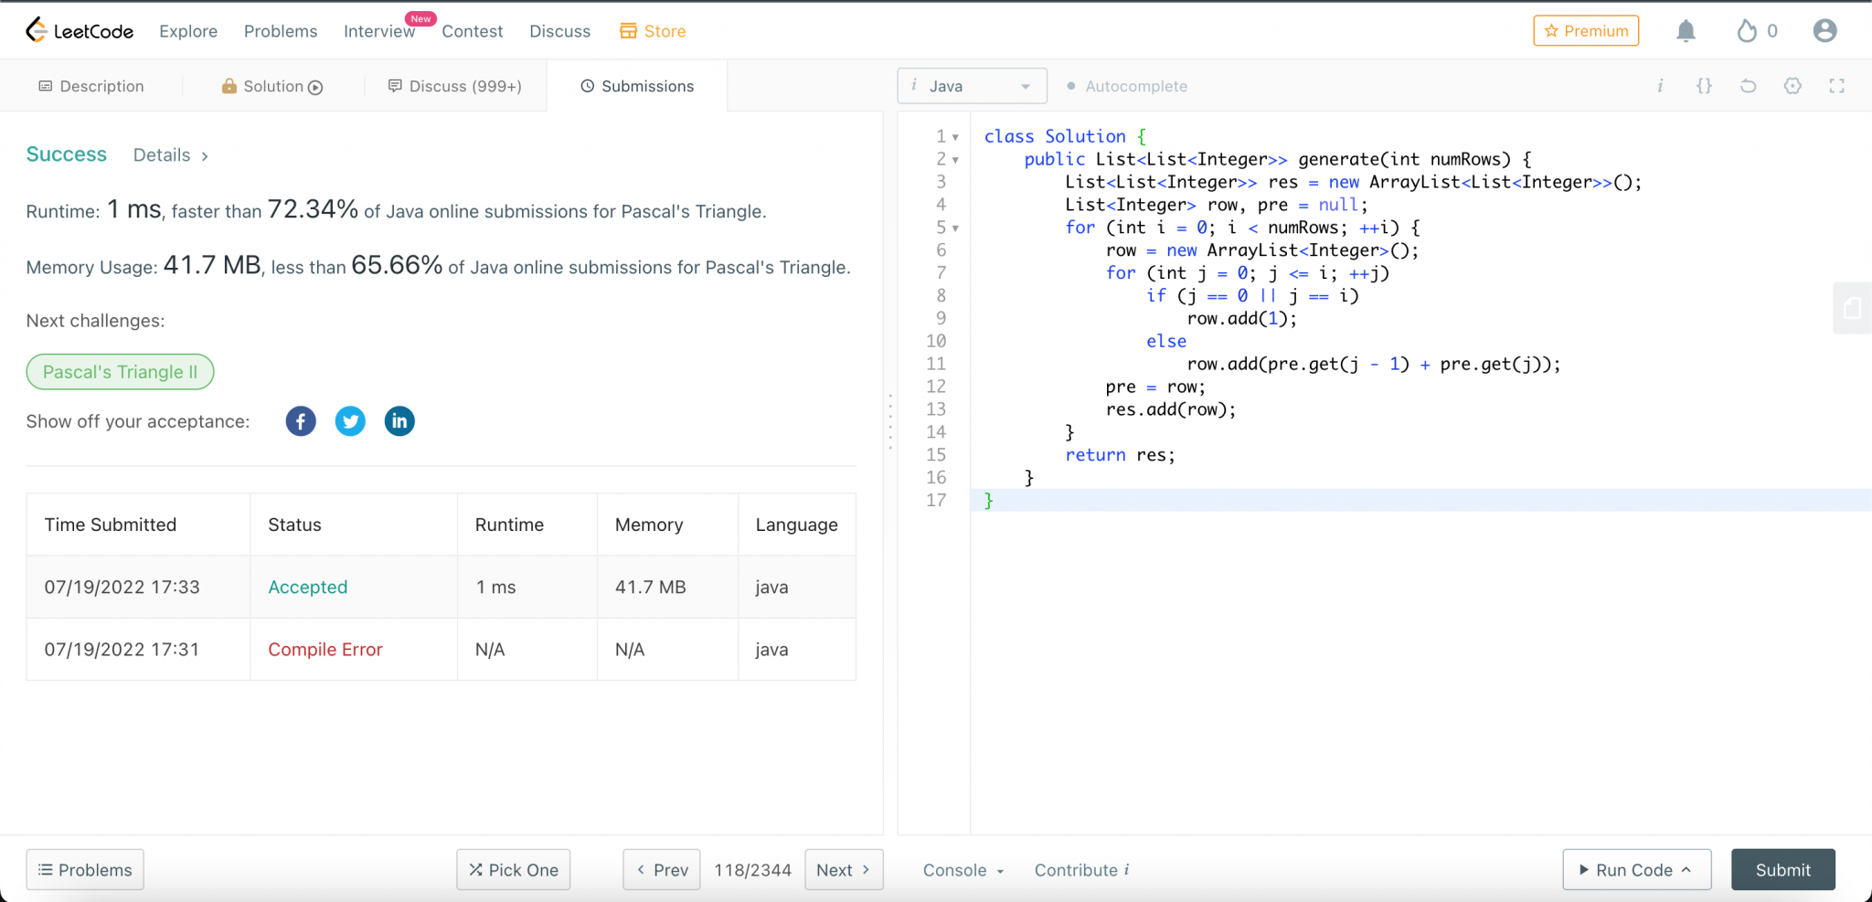
Task: Click the braces code format icon
Action: click(x=1704, y=86)
